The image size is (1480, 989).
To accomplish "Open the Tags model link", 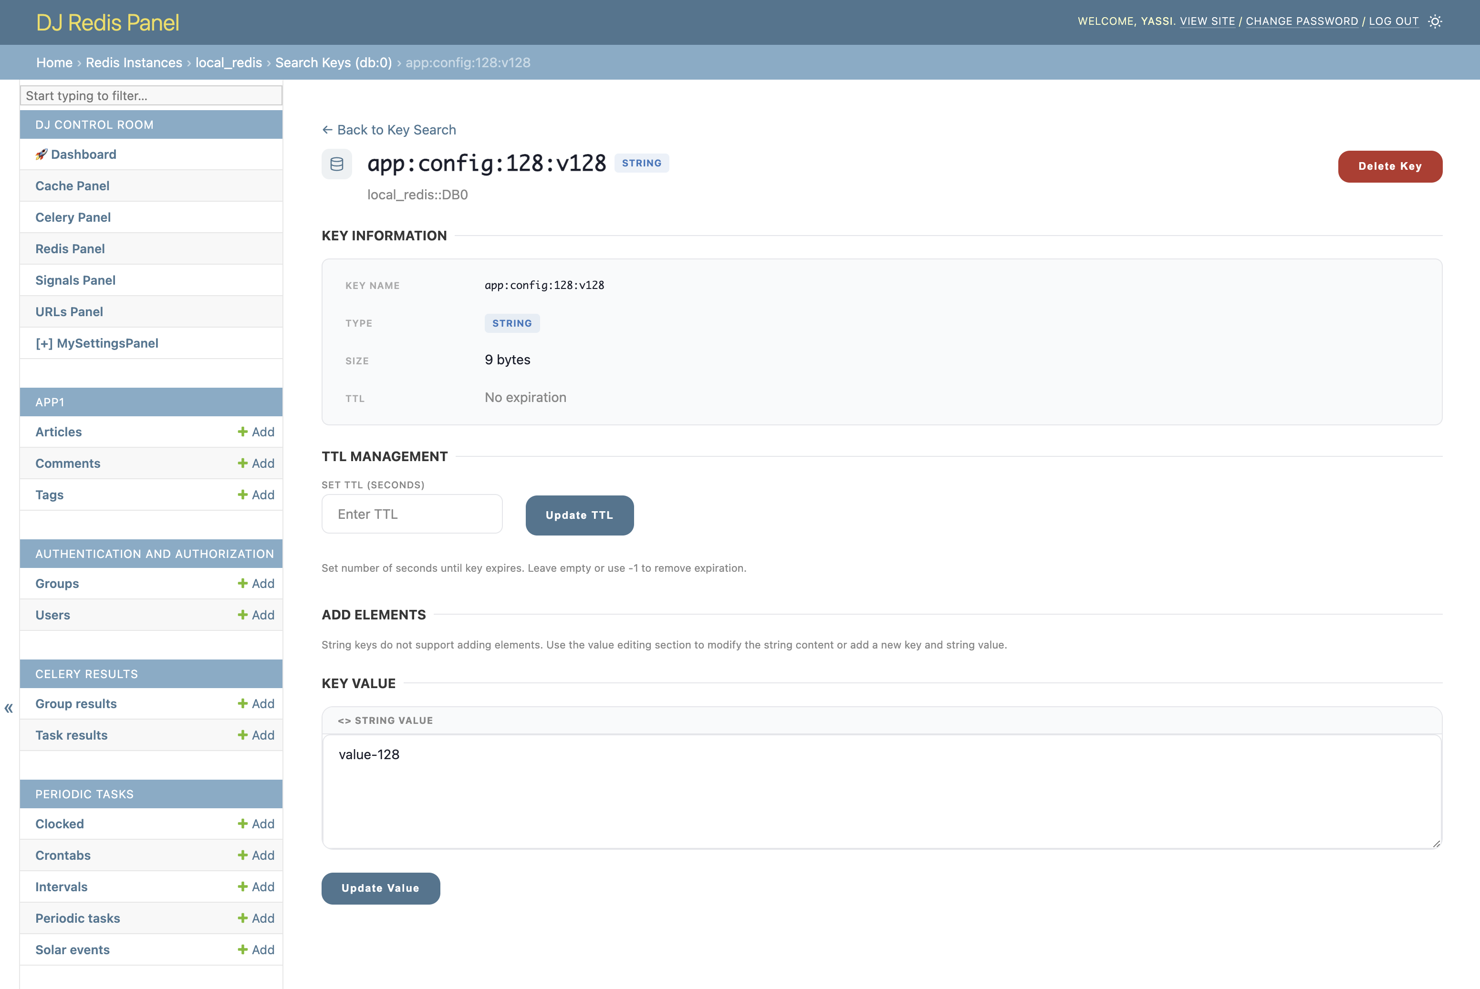I will pyautogui.click(x=49, y=495).
